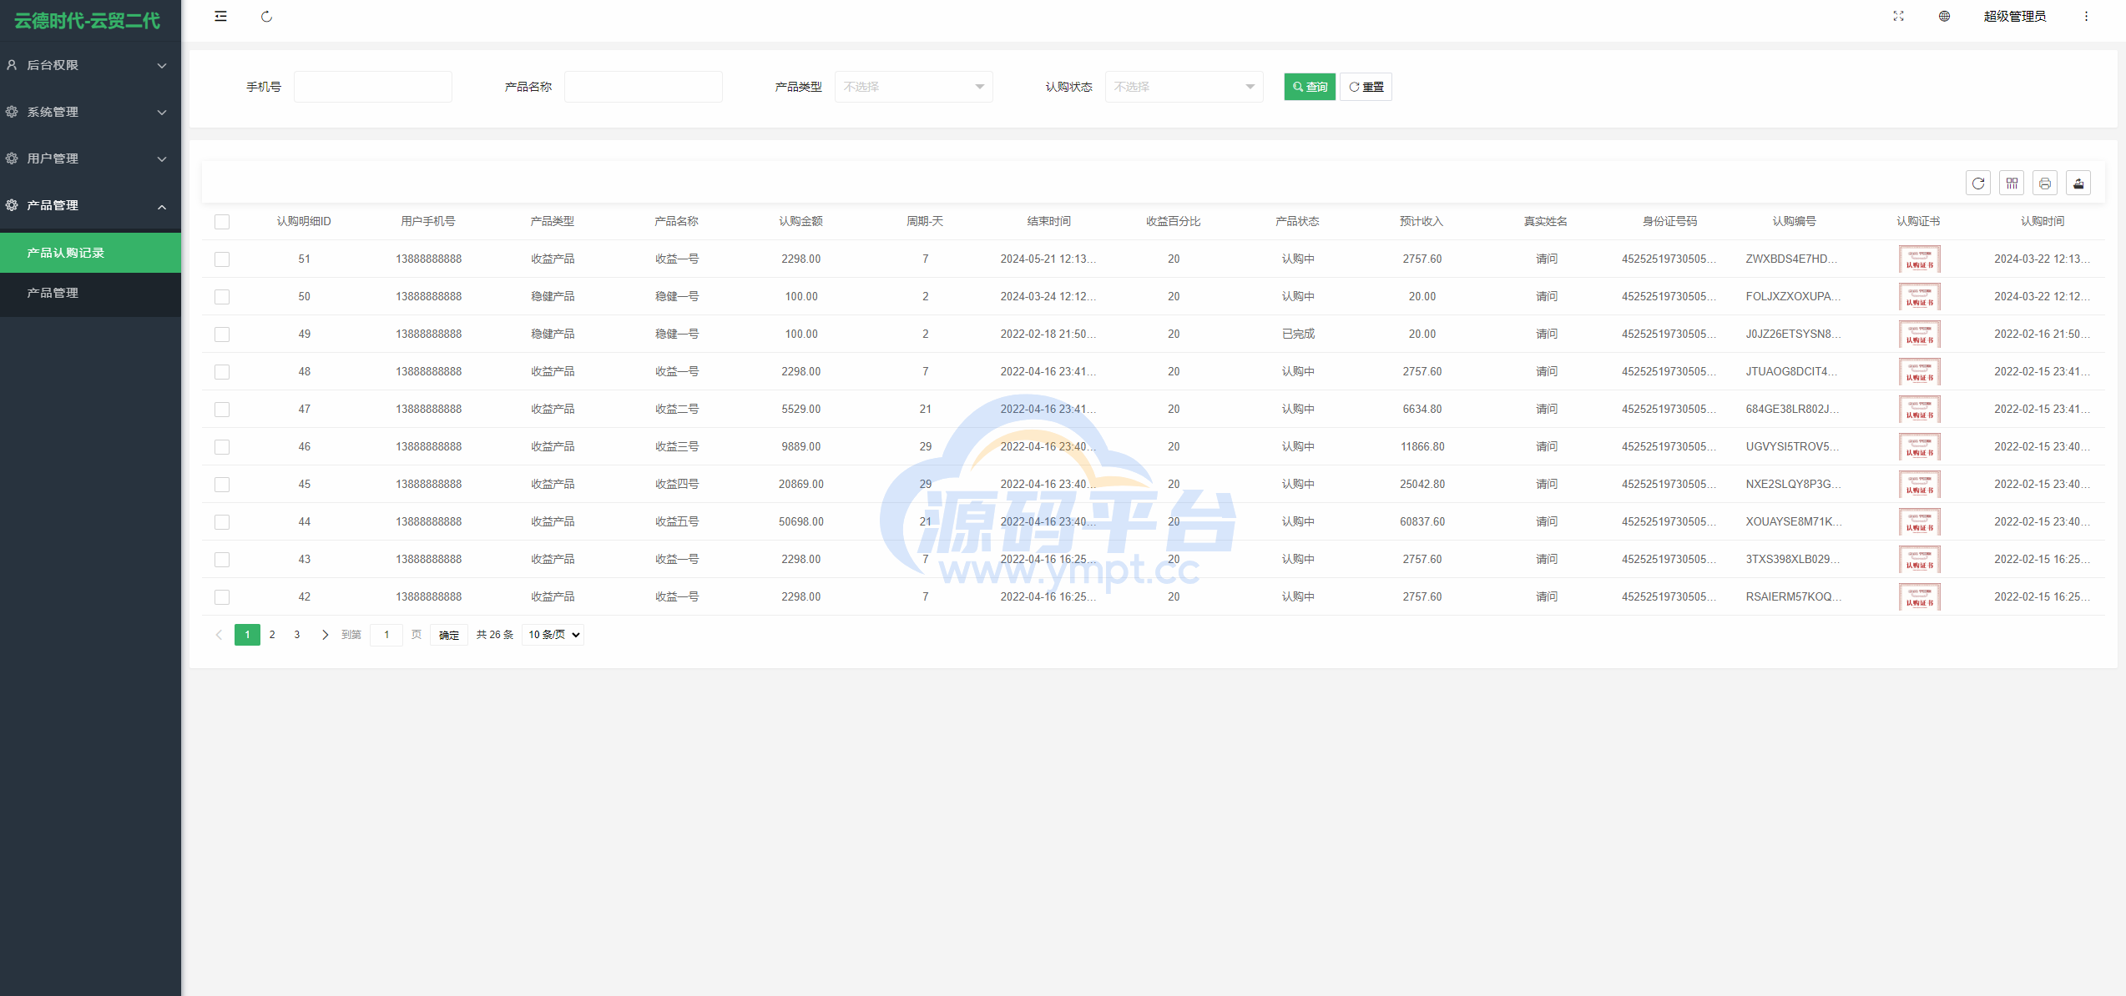Check the row with ID 48

[x=222, y=372]
